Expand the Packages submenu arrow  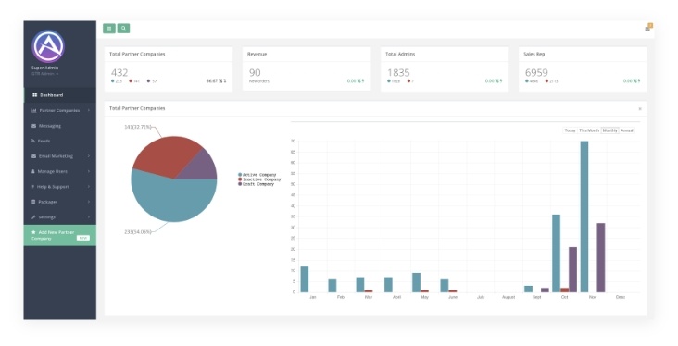click(x=89, y=202)
